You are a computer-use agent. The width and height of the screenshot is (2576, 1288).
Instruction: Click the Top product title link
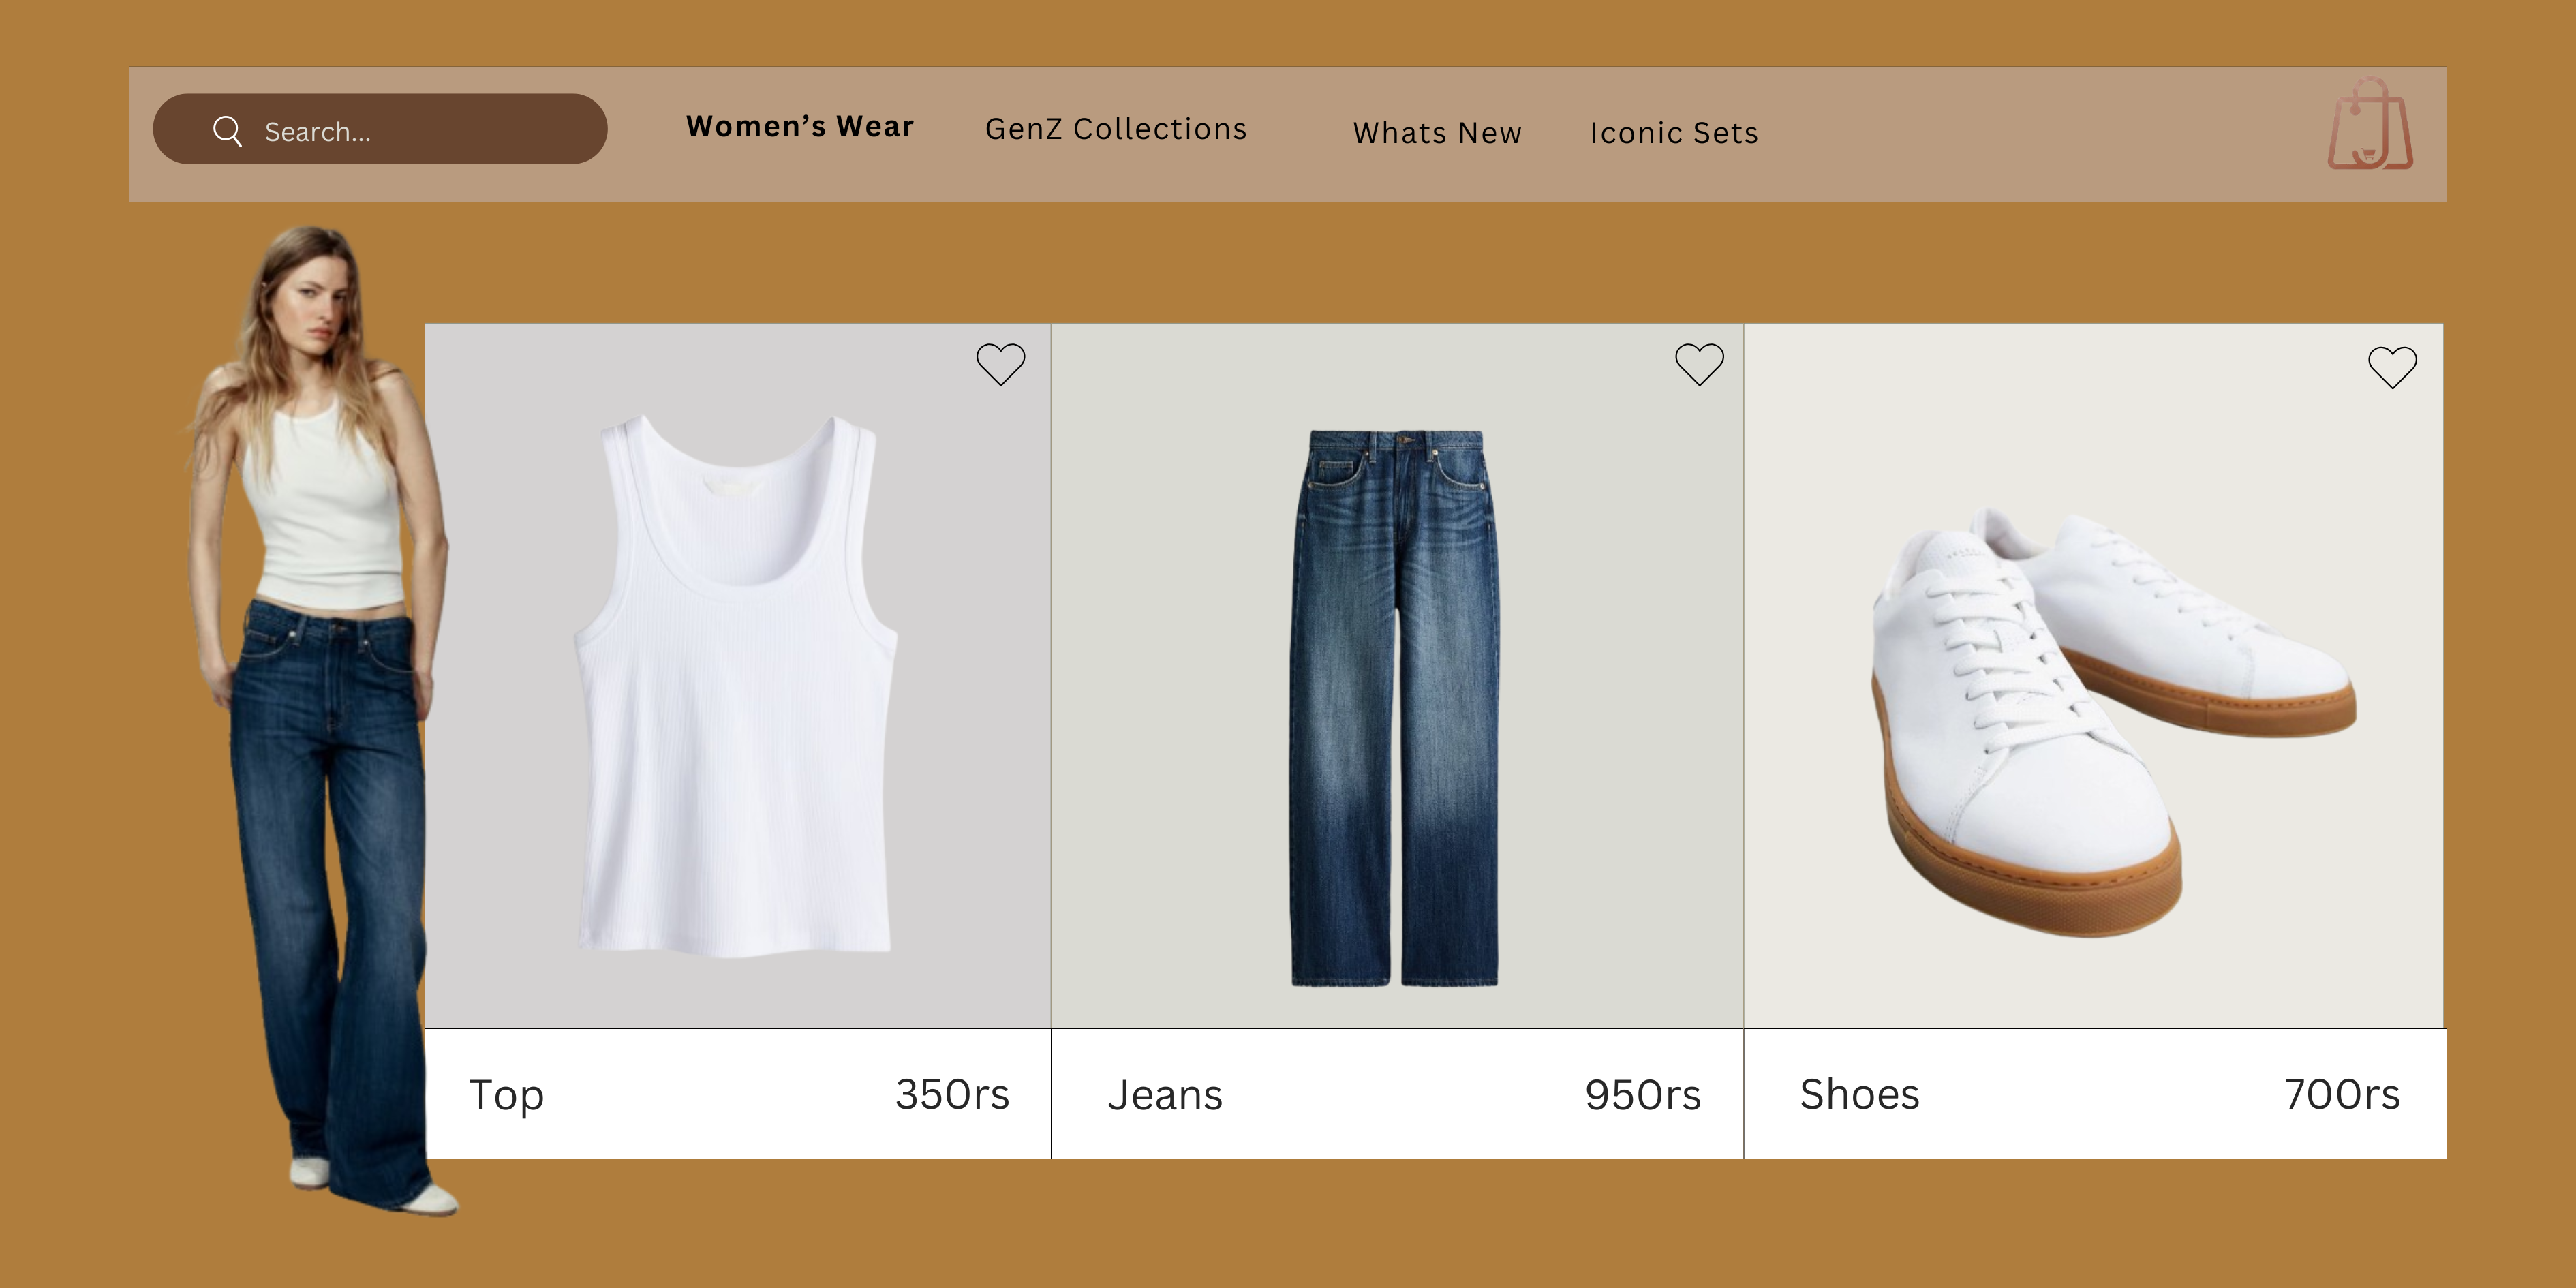pos(506,1094)
